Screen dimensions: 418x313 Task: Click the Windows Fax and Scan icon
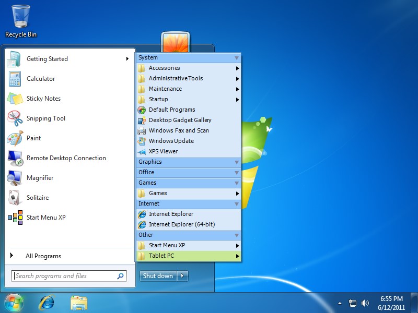pyautogui.click(x=142, y=131)
